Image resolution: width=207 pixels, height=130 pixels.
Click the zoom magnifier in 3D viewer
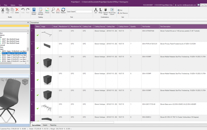tap(2, 80)
